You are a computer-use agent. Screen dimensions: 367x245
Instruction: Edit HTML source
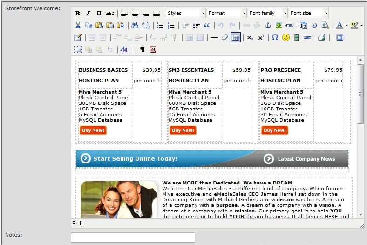click(x=289, y=25)
